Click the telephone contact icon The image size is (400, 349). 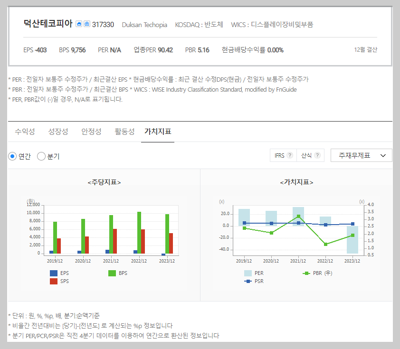[x=87, y=24]
